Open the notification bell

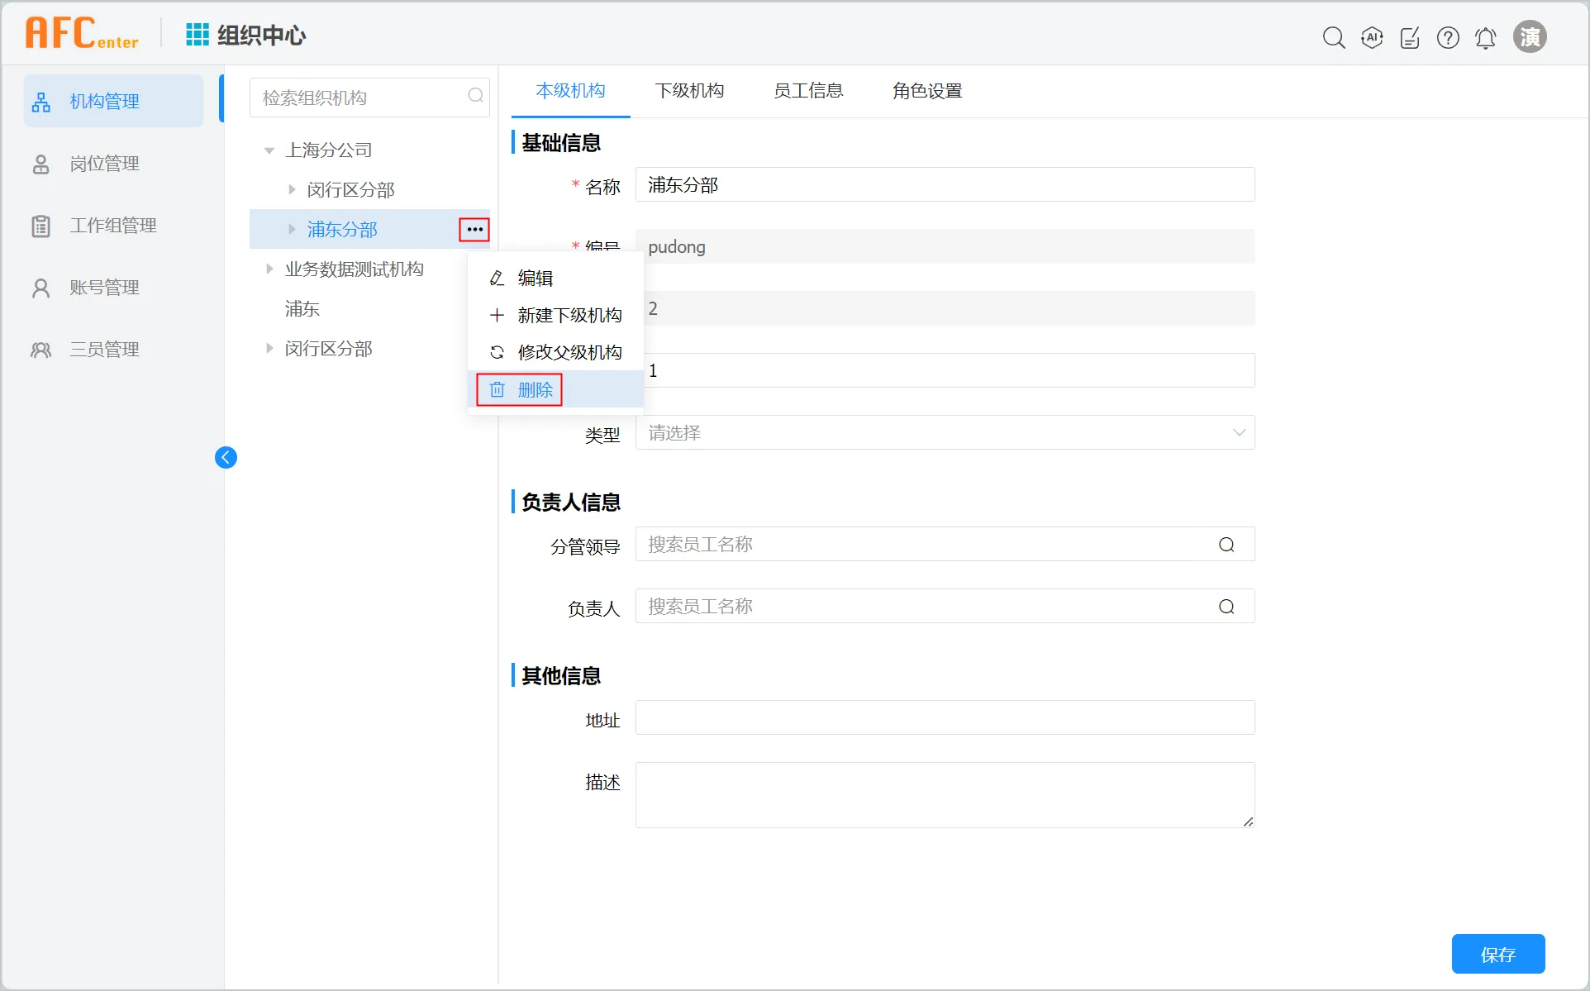pyautogui.click(x=1486, y=37)
